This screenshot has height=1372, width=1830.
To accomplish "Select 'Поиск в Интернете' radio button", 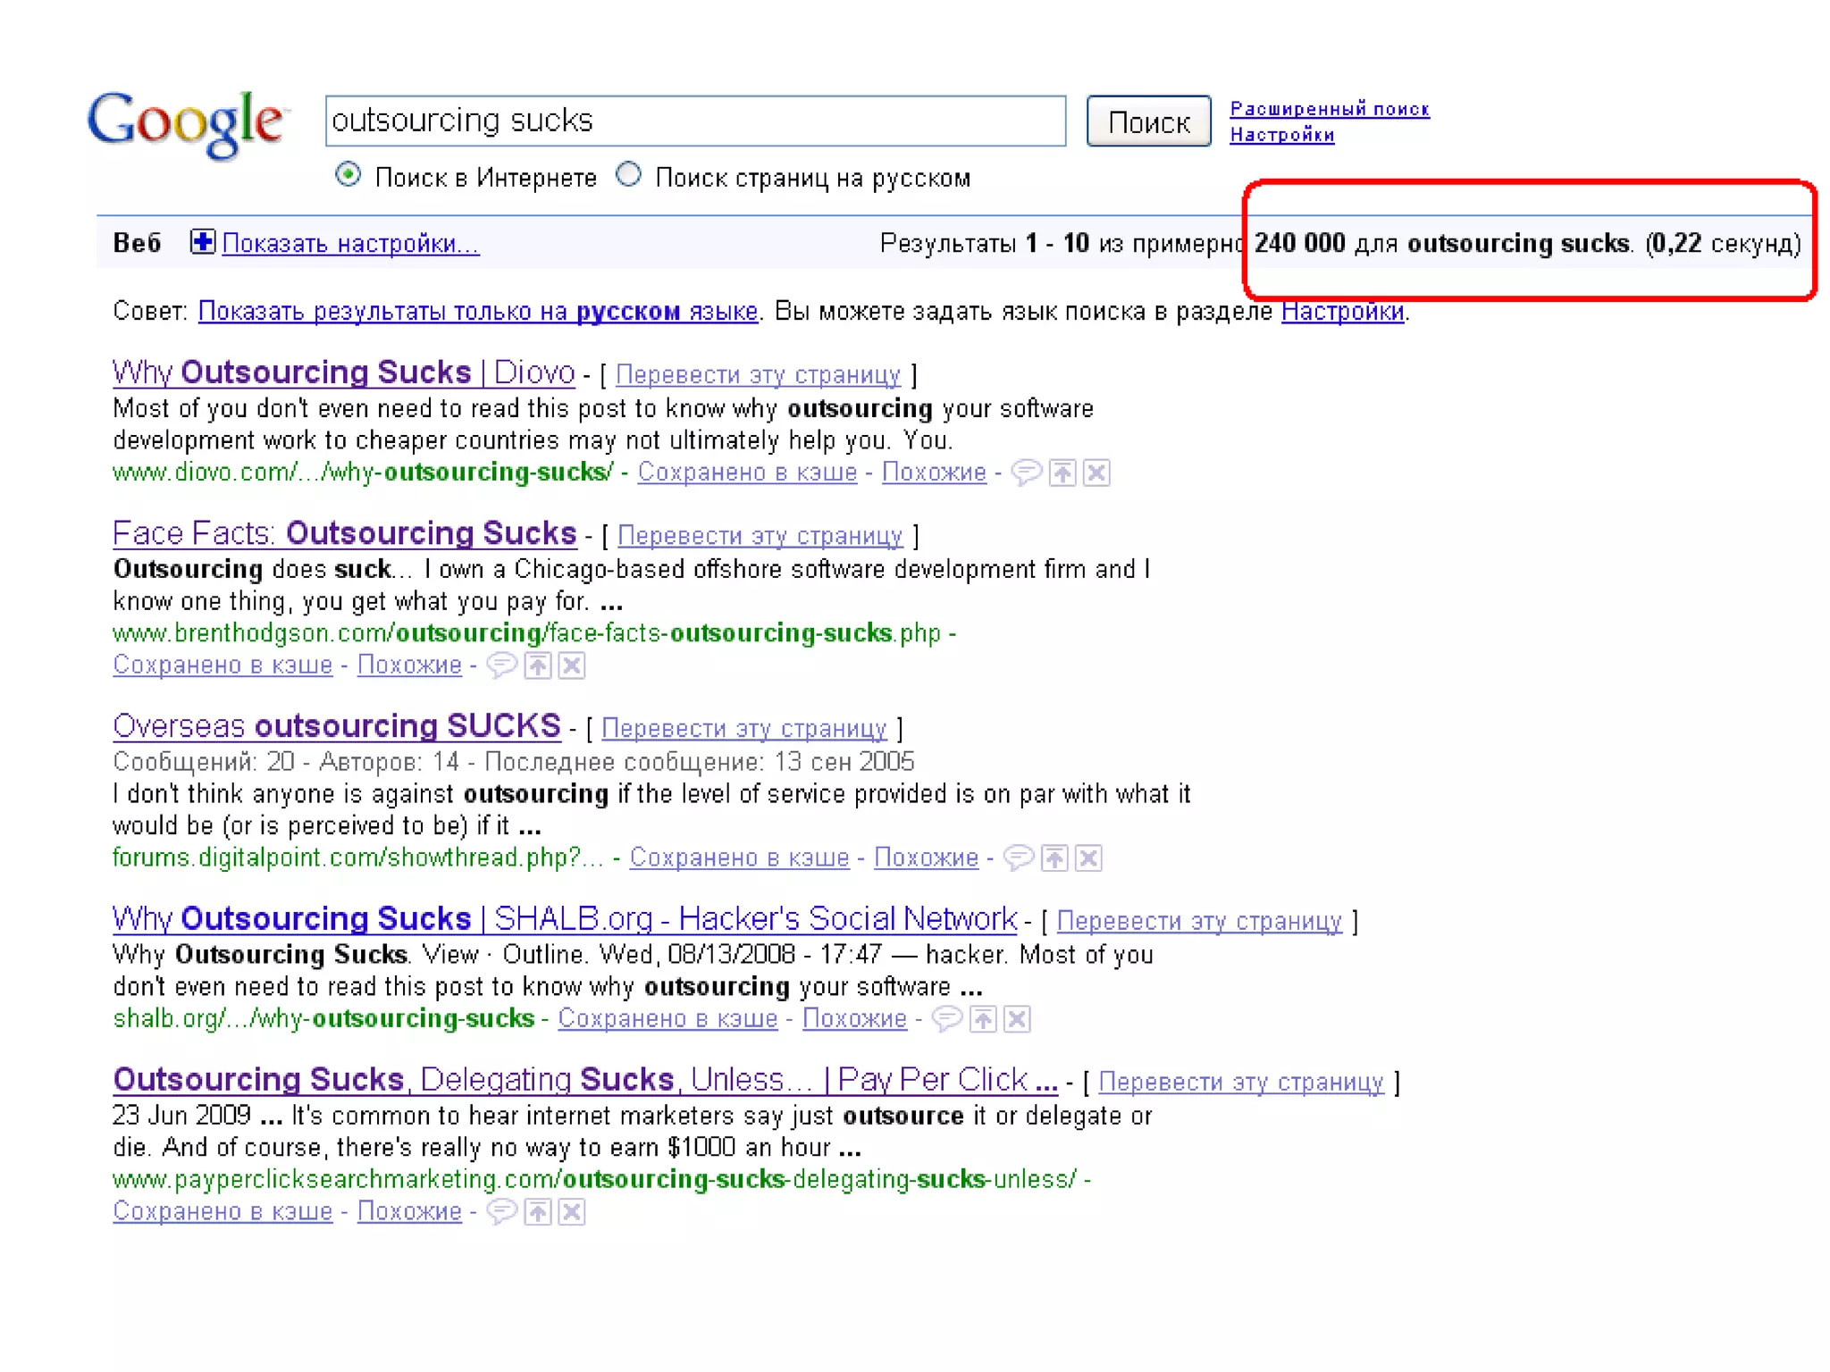I will [348, 175].
